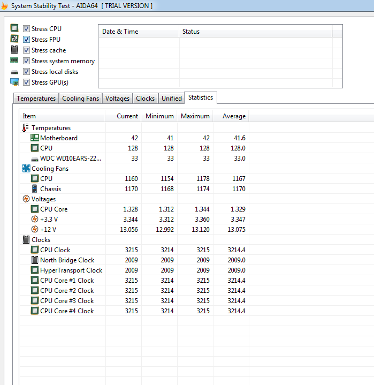The image size is (374, 385).
Task: Click the tower case icon beside Chassis
Action: [35, 188]
